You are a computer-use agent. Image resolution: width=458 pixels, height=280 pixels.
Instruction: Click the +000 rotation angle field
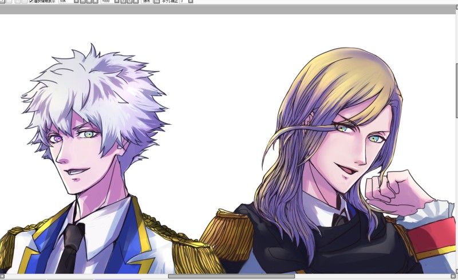coord(108,1)
